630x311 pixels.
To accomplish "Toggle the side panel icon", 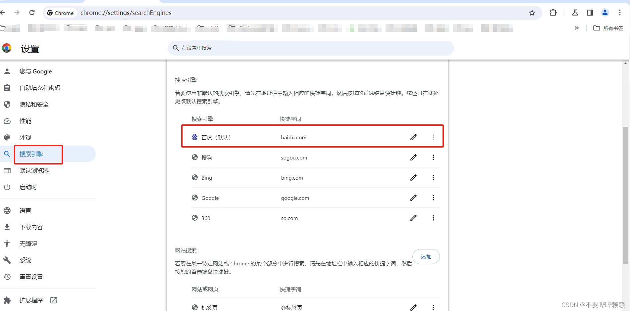I will point(590,13).
